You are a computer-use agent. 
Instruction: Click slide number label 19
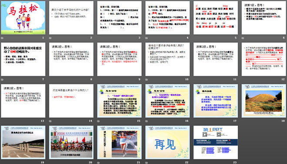(42, 162)
